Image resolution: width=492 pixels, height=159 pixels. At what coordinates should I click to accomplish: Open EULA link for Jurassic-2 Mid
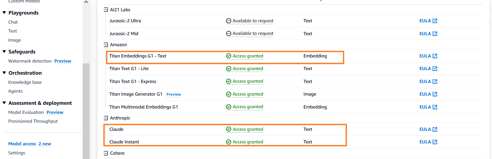(428, 34)
